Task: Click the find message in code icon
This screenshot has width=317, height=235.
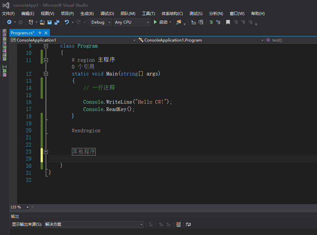Action: [x=151, y=224]
